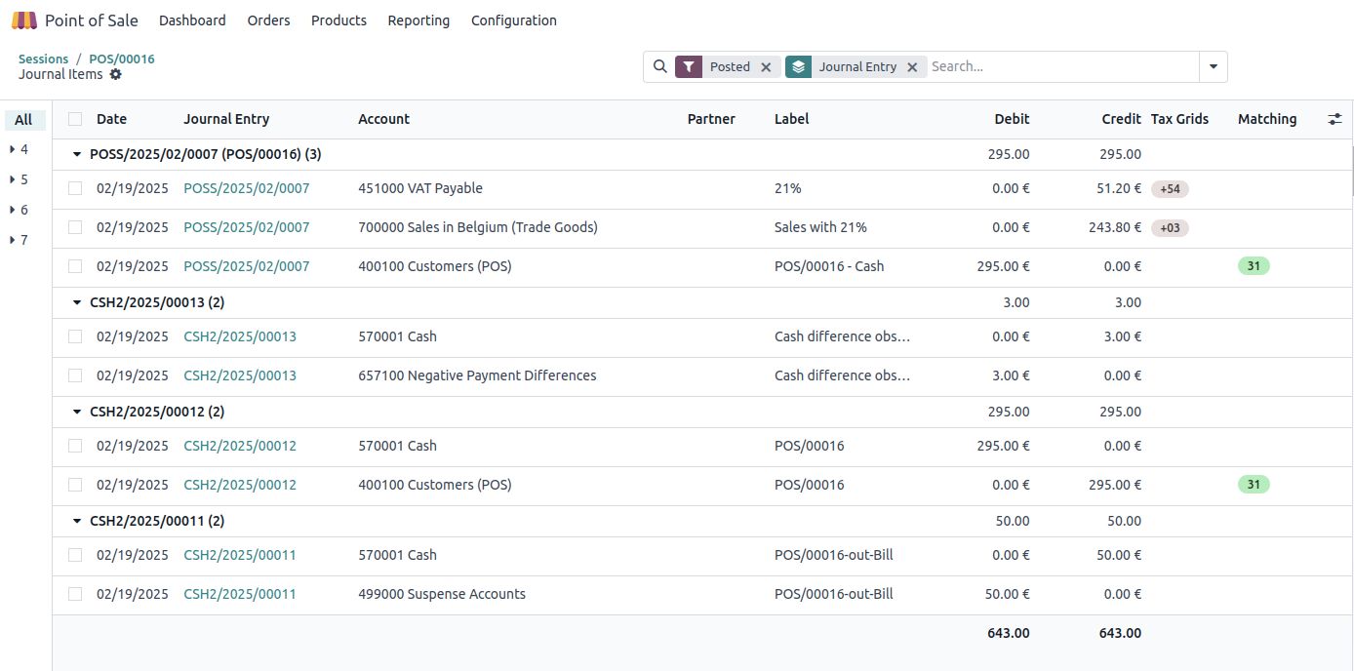The width and height of the screenshot is (1354, 671).
Task: Click the +03 tax grid tag
Action: (x=1170, y=228)
